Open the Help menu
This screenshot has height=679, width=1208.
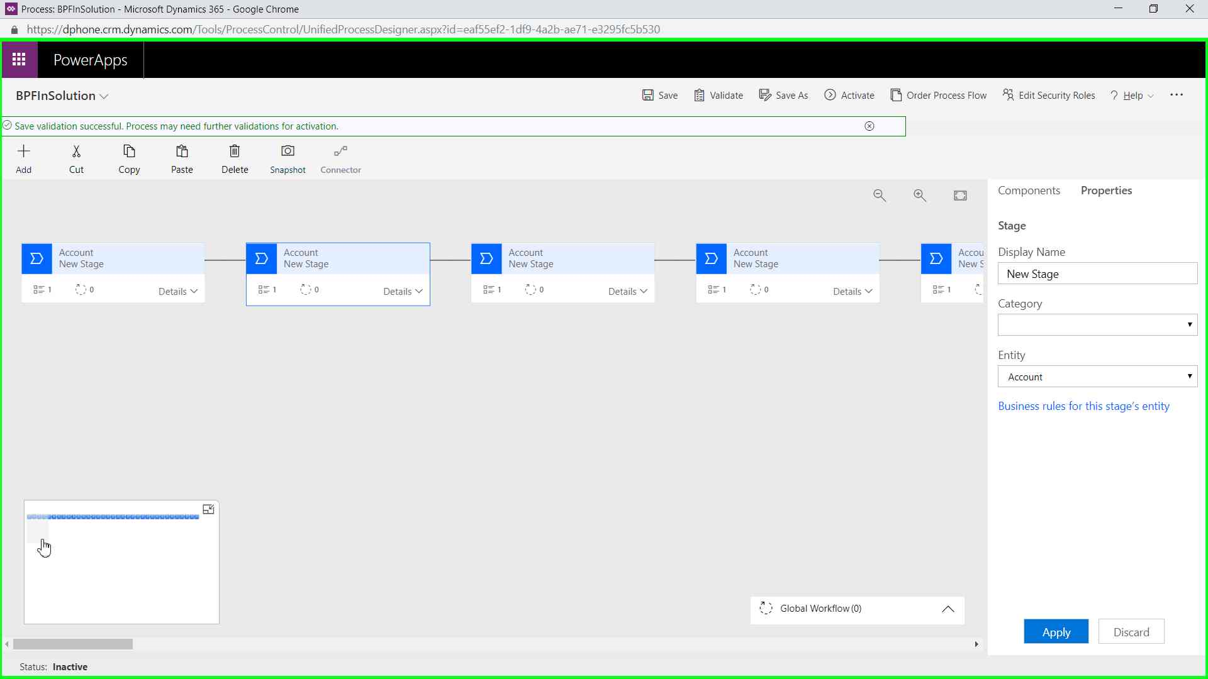[x=1132, y=96]
